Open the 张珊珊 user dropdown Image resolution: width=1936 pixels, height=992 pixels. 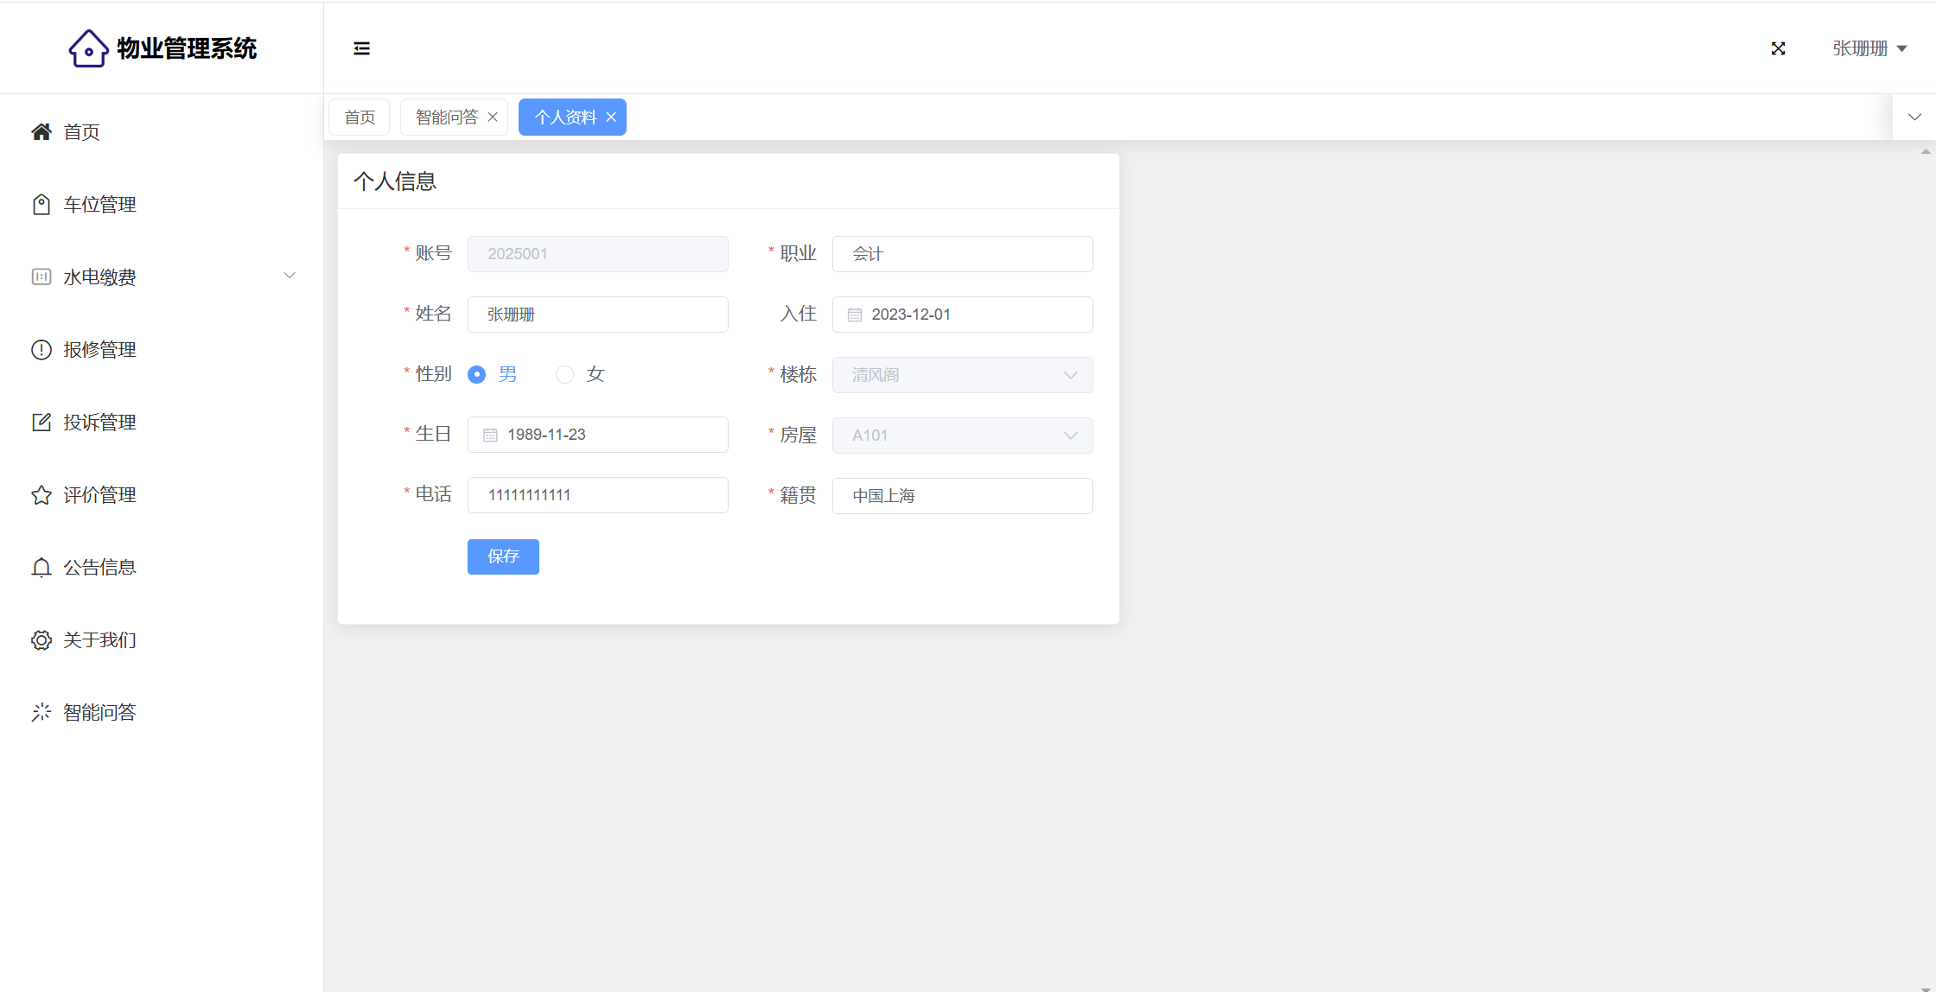tap(1869, 48)
